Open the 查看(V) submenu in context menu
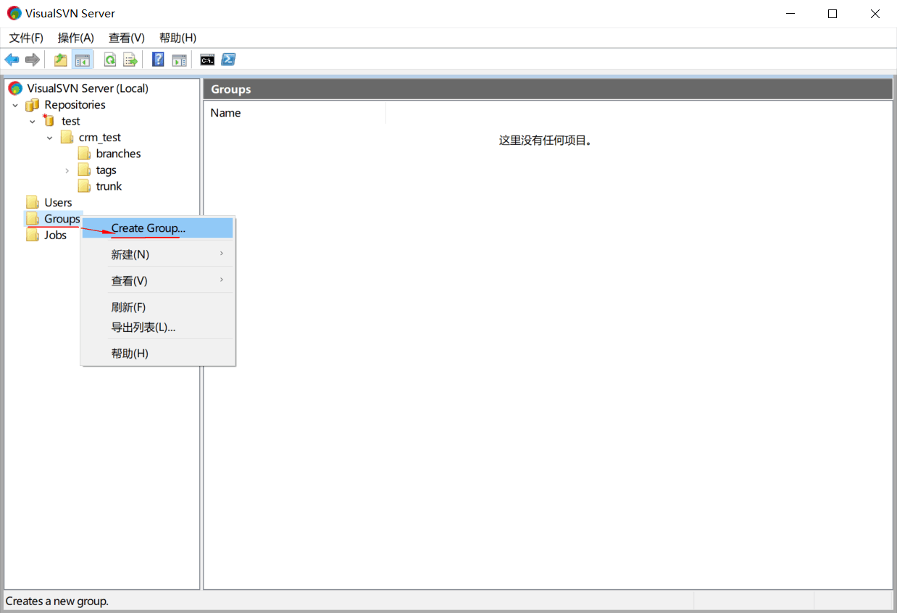The height and width of the screenshot is (613, 897). [x=158, y=280]
